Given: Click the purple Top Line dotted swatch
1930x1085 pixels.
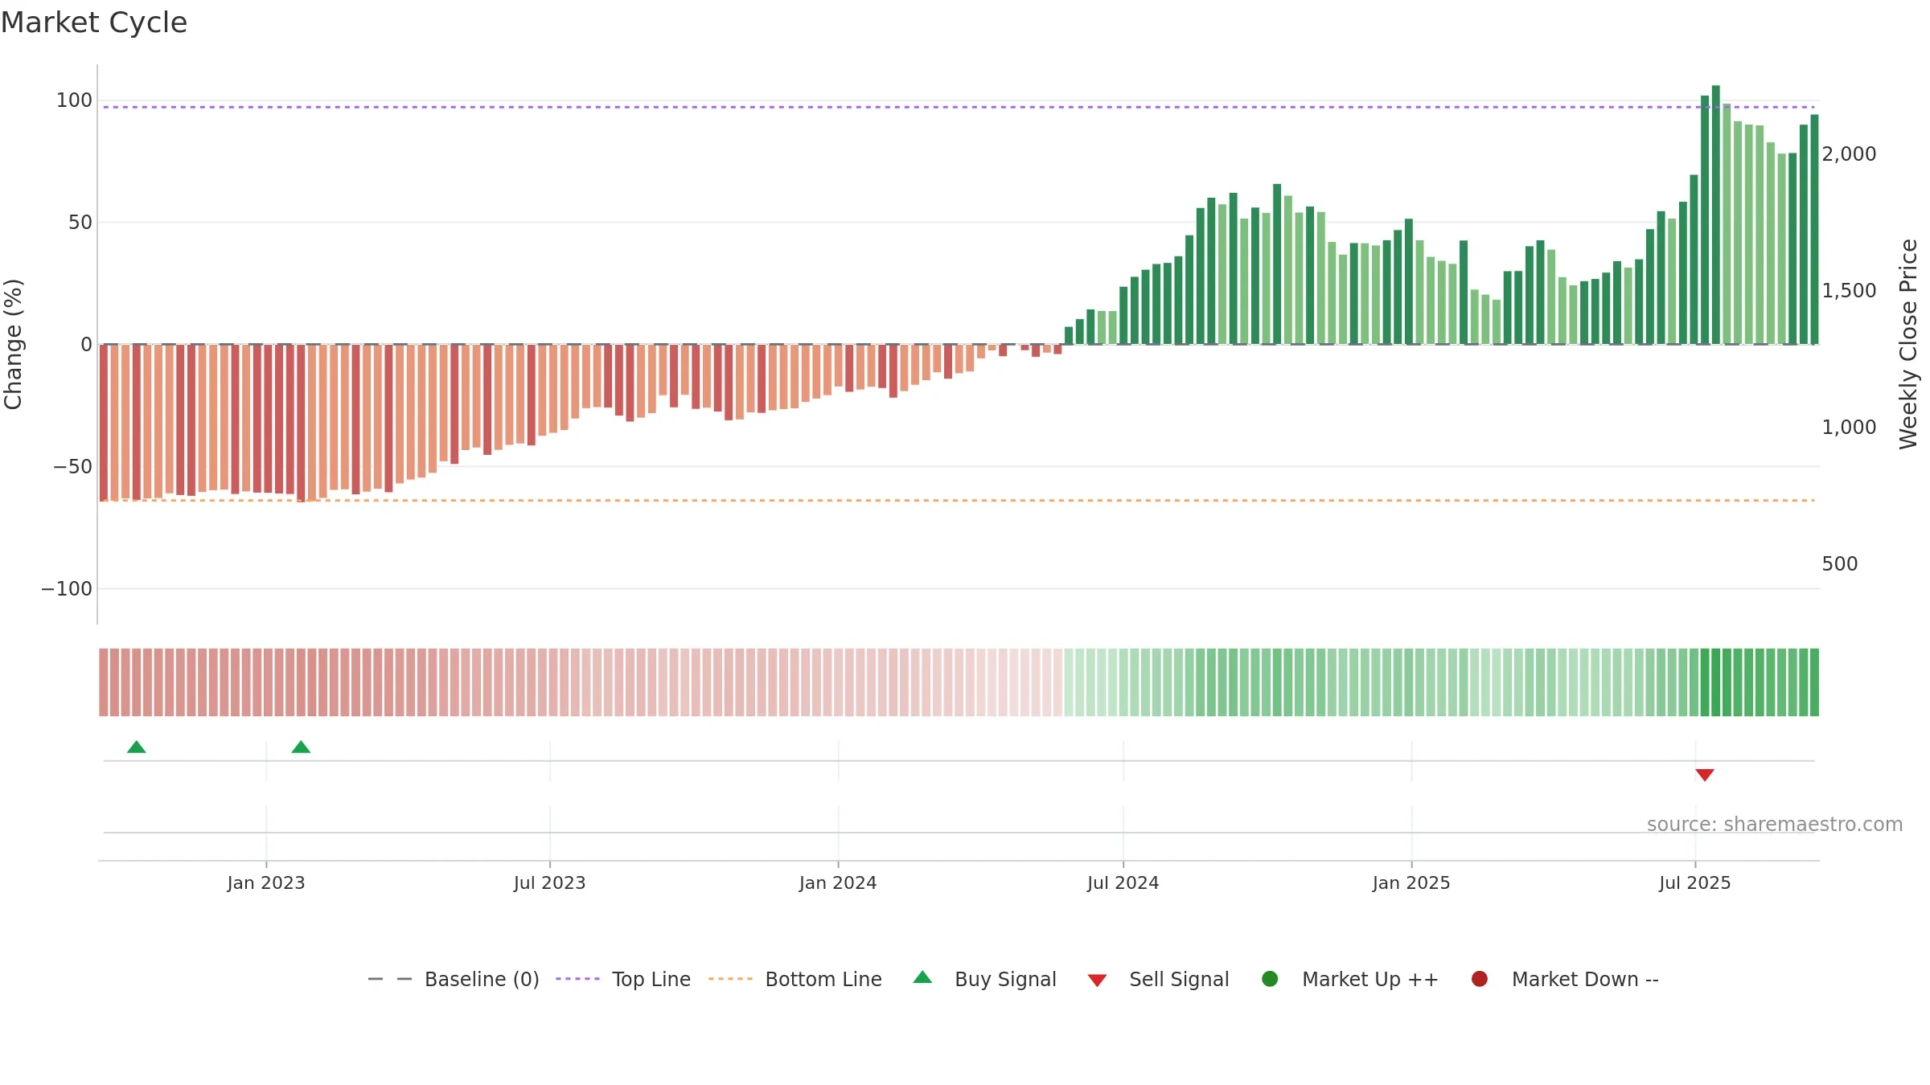Looking at the screenshot, I should coord(577,979).
